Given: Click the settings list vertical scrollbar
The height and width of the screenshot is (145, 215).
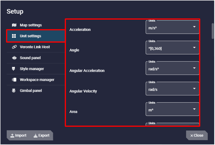Looking at the screenshot, I should [x=213, y=31].
